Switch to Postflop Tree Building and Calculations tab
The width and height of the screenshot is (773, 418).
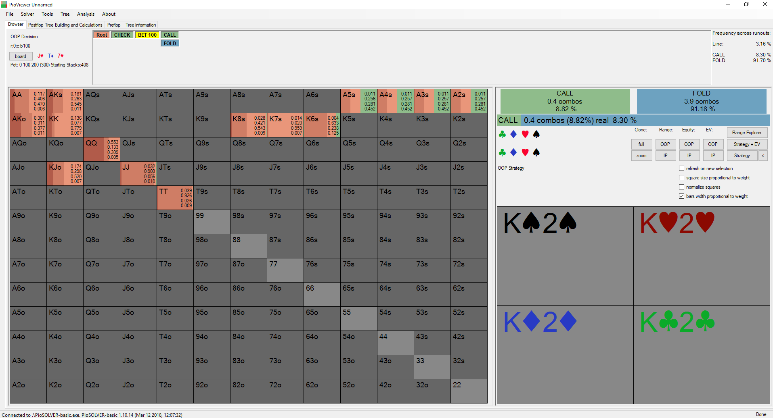coord(65,25)
